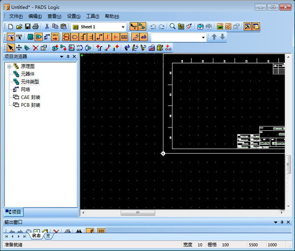Toggle the selection toolbar button
The width and height of the screenshot is (295, 251).
pos(134,27)
